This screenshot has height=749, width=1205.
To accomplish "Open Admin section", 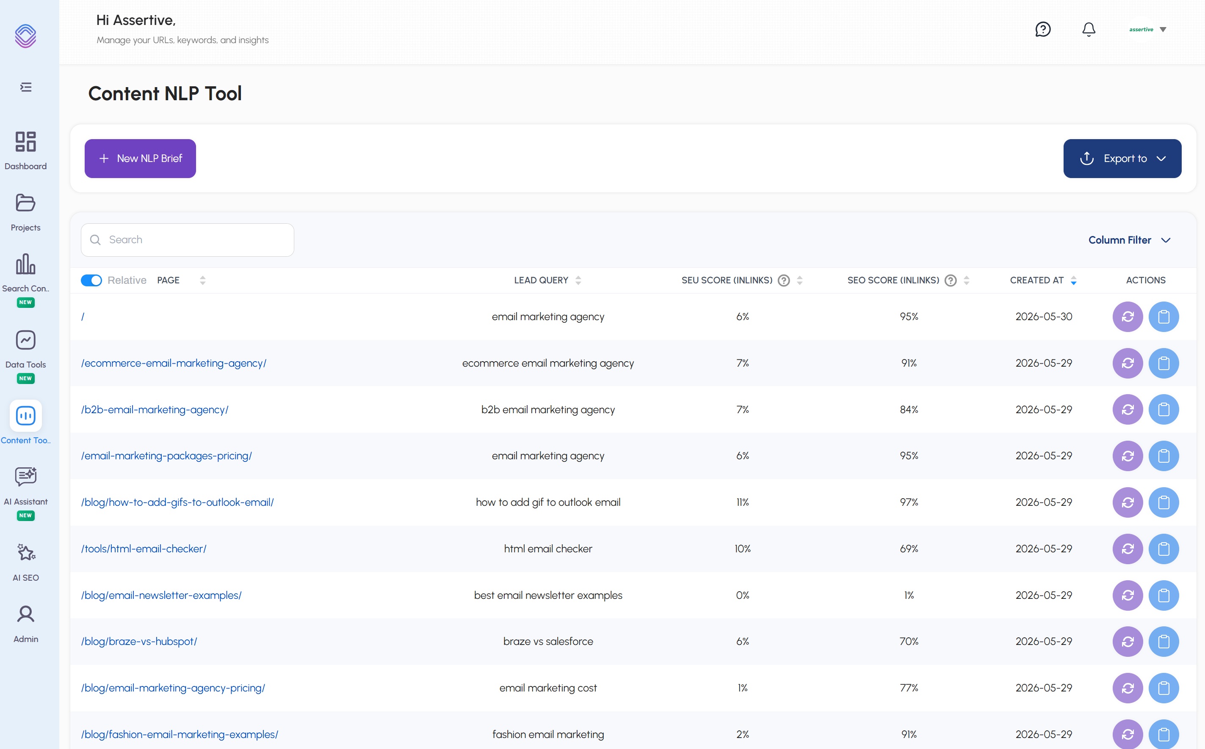I will click(x=26, y=624).
